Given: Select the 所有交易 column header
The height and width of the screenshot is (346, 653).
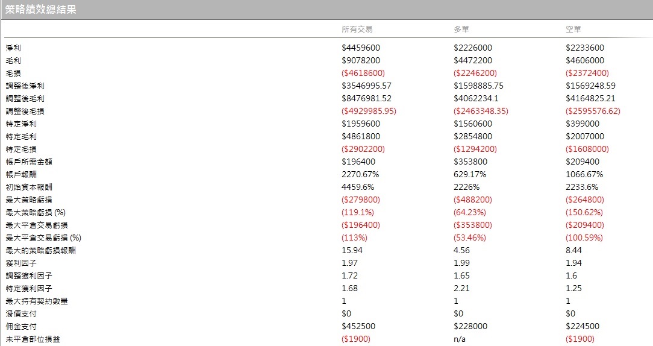Looking at the screenshot, I should click(357, 29).
